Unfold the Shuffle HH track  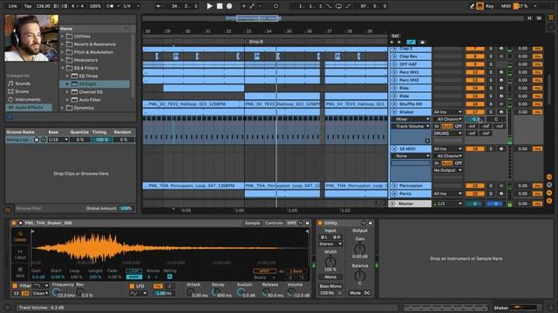tap(394, 104)
